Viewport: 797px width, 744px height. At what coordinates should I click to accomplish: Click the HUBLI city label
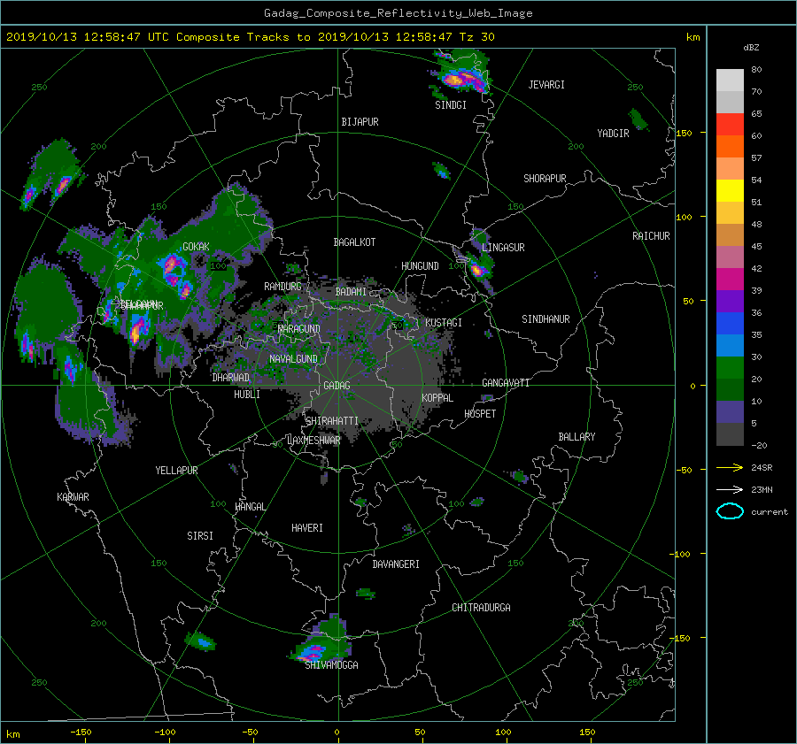[247, 395]
